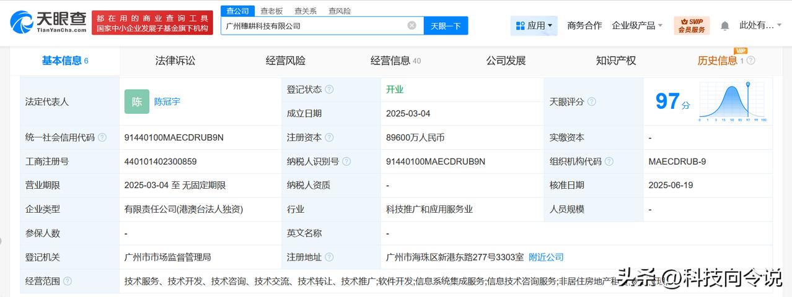Click the help icon beside 纳税人识别号

pyautogui.click(x=346, y=161)
